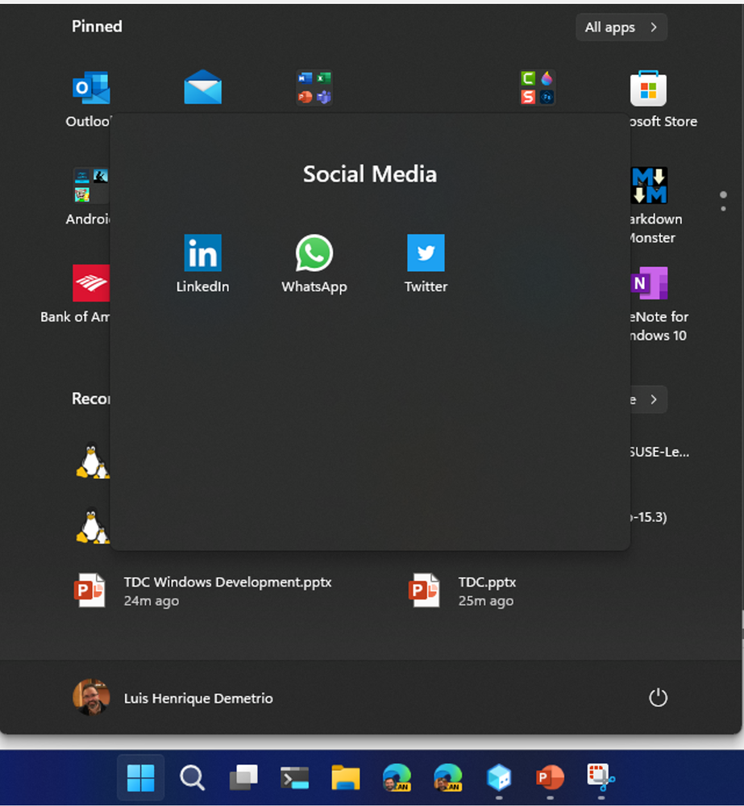Screen dimensions: 744x806
Task: Expand the Recommended More button
Action: 649,399
